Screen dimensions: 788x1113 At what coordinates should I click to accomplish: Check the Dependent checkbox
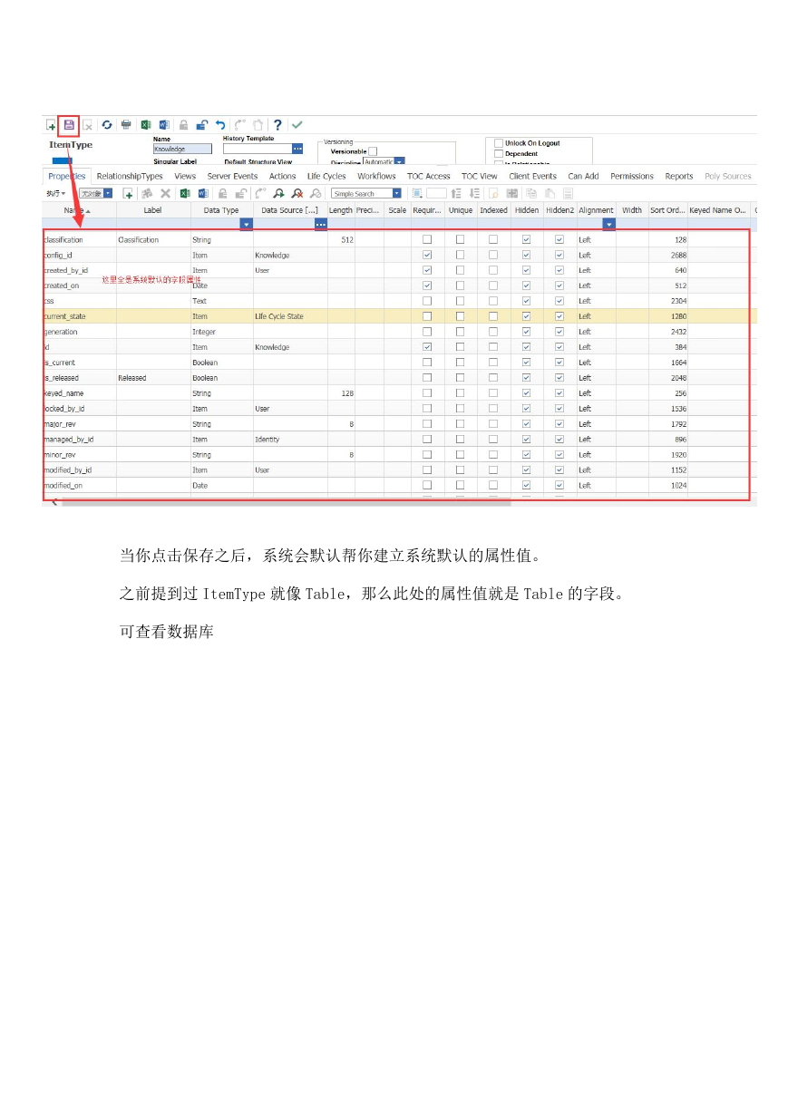tap(499, 154)
